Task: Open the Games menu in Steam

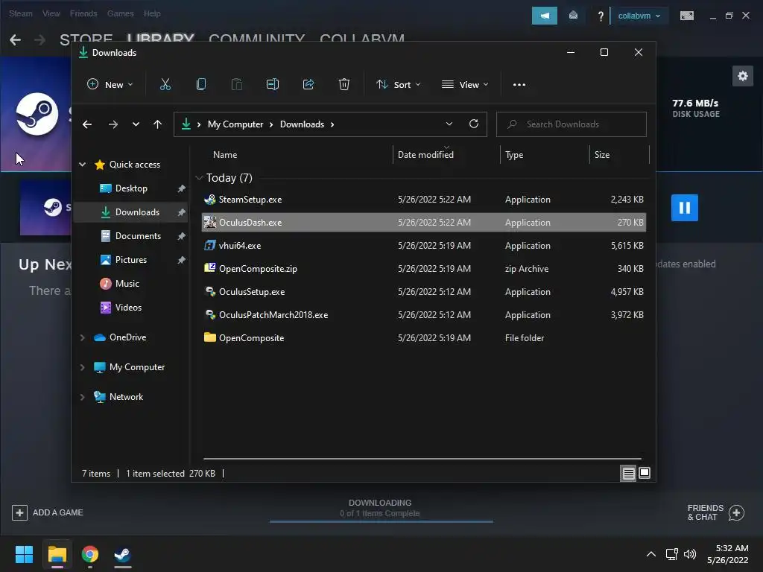Action: pos(120,13)
